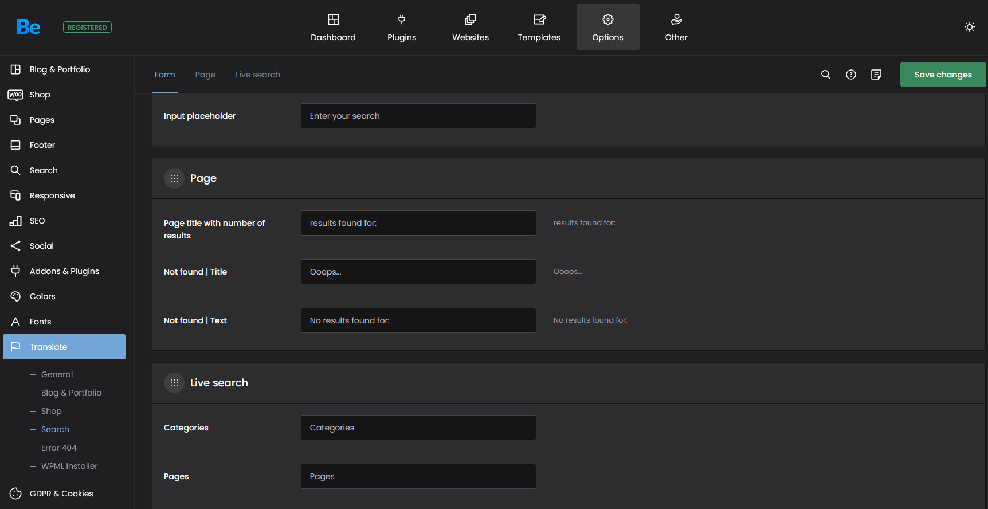
Task: Open Search sub-item under Translate
Action: [55, 429]
